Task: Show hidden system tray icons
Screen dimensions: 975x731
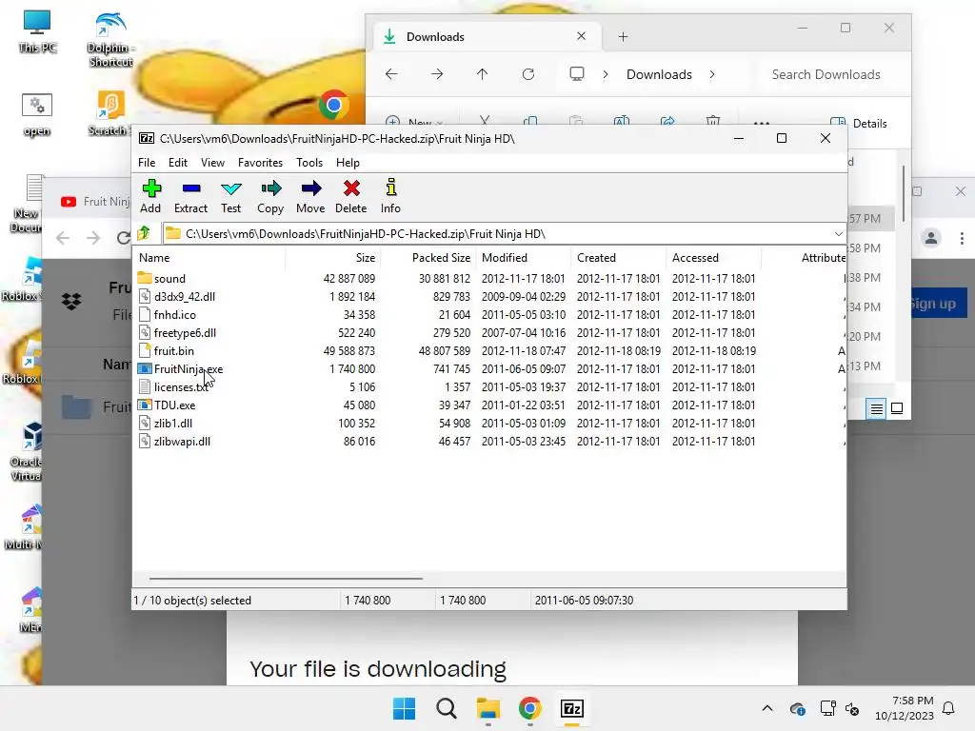Action: coord(767,708)
